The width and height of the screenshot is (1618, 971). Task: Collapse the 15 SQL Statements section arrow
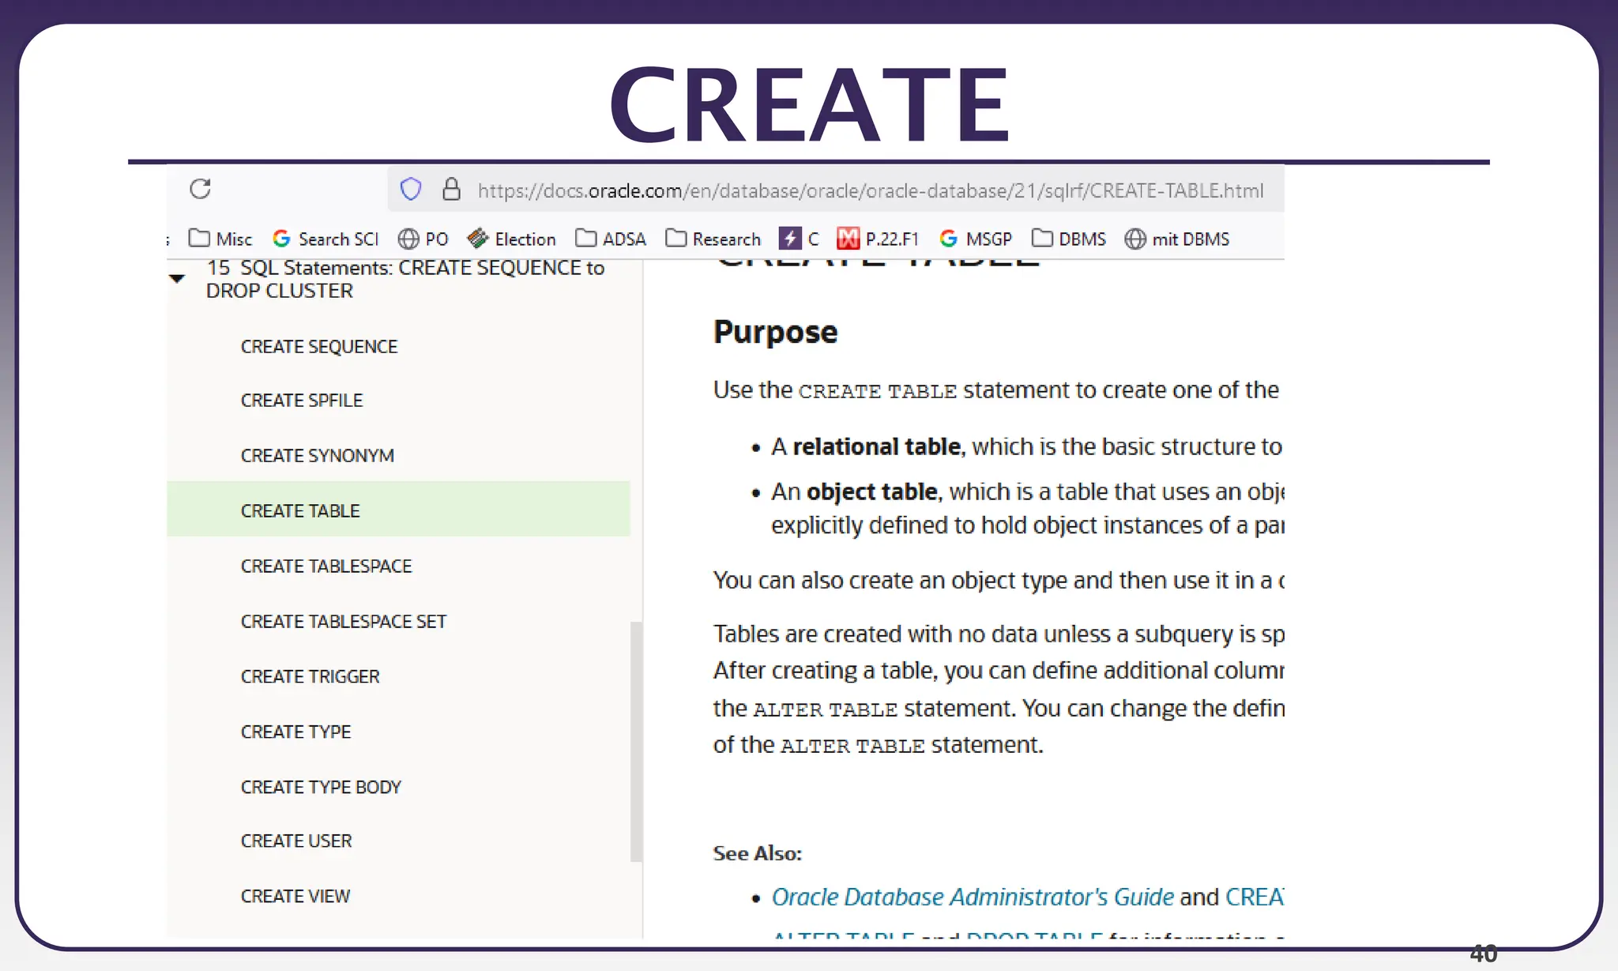(x=177, y=279)
